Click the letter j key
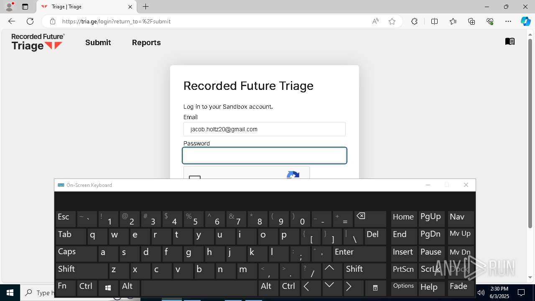 [236, 254]
